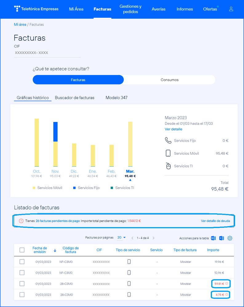Click Ver detalle link for Marzo 2023

click(x=174, y=129)
